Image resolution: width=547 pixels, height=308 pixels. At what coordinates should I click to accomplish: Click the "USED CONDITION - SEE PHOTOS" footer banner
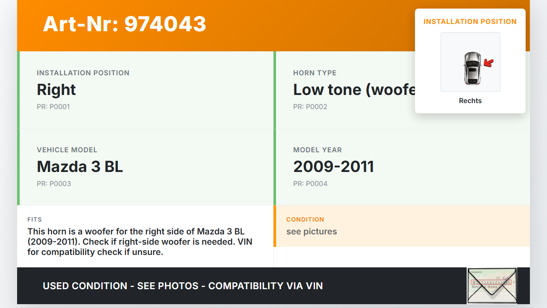pyautogui.click(x=182, y=286)
